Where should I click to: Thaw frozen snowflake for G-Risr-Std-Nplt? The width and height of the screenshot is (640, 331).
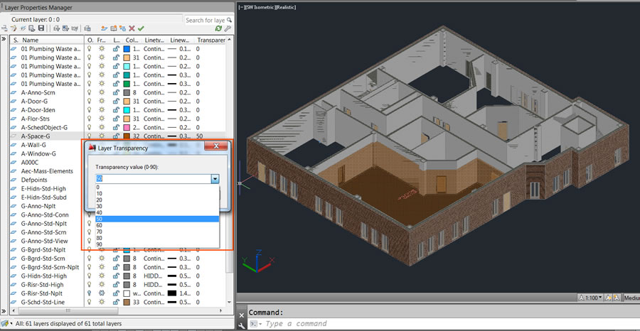[x=101, y=293]
